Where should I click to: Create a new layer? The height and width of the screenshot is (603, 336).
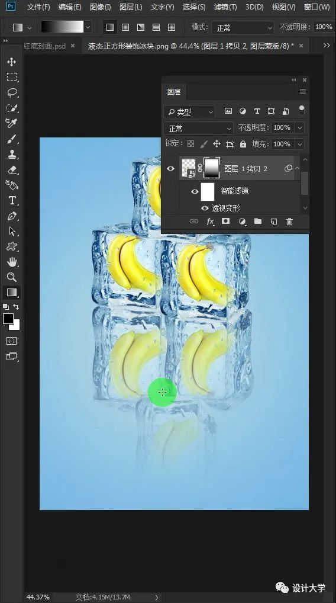pos(273,221)
